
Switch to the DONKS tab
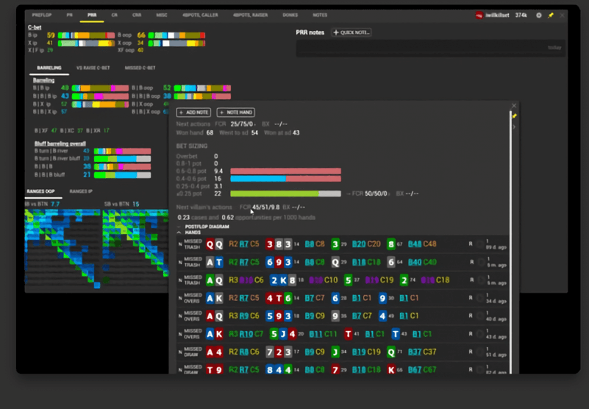coord(290,15)
